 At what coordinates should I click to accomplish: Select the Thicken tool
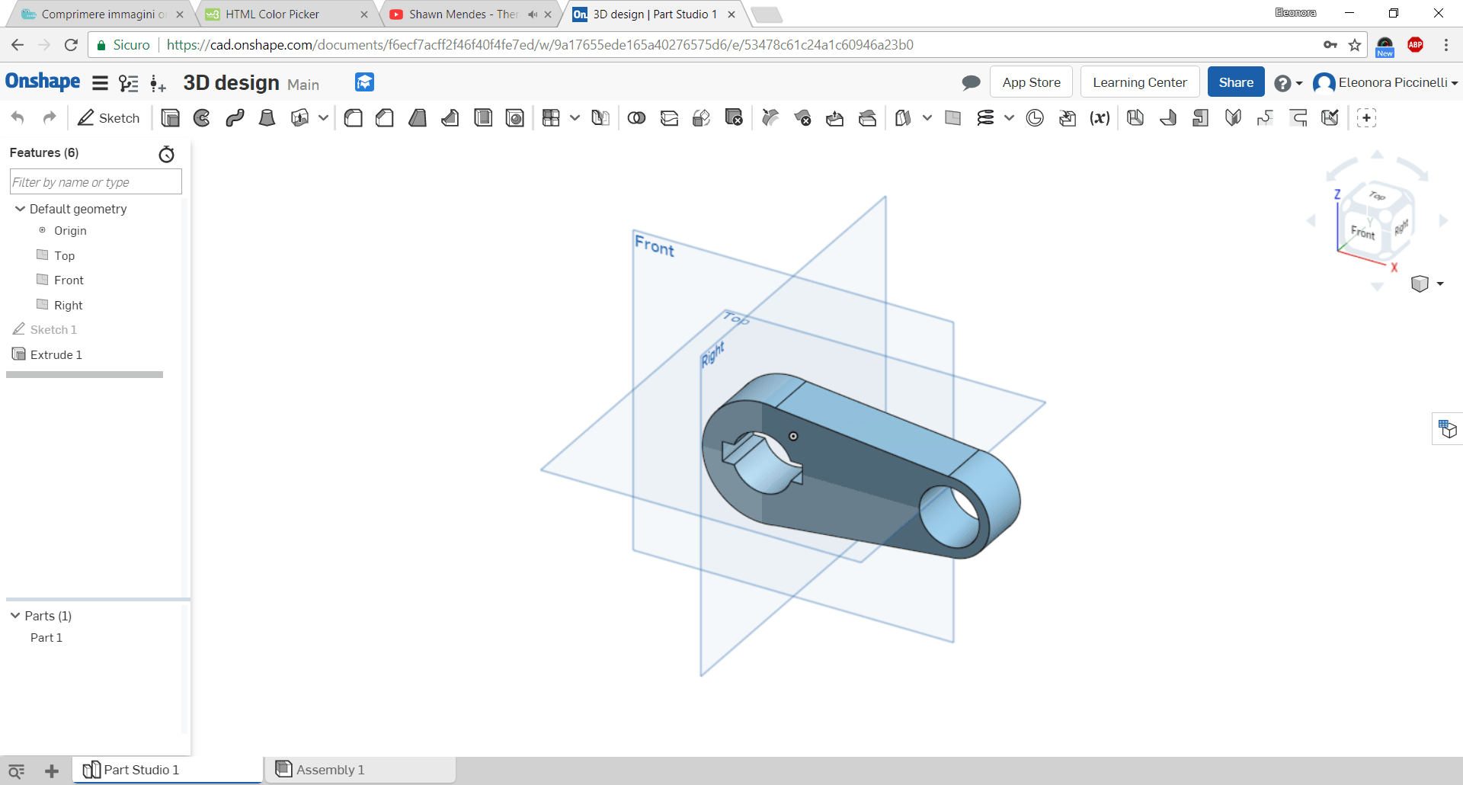299,118
